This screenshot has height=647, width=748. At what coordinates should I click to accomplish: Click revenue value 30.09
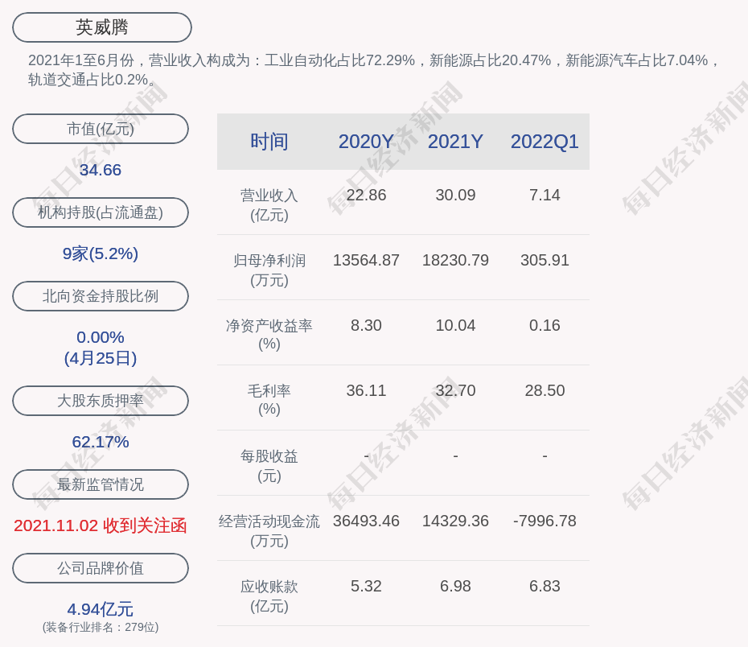click(455, 196)
